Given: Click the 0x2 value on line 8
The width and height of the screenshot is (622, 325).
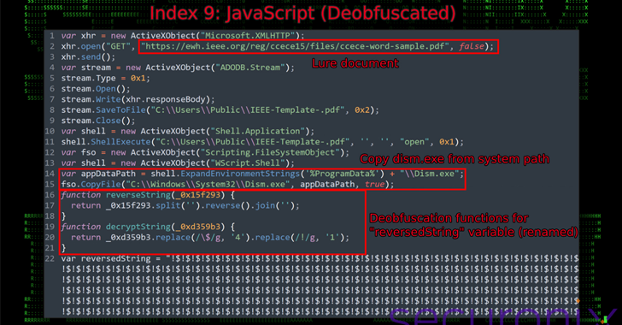Looking at the screenshot, I should pos(361,110).
